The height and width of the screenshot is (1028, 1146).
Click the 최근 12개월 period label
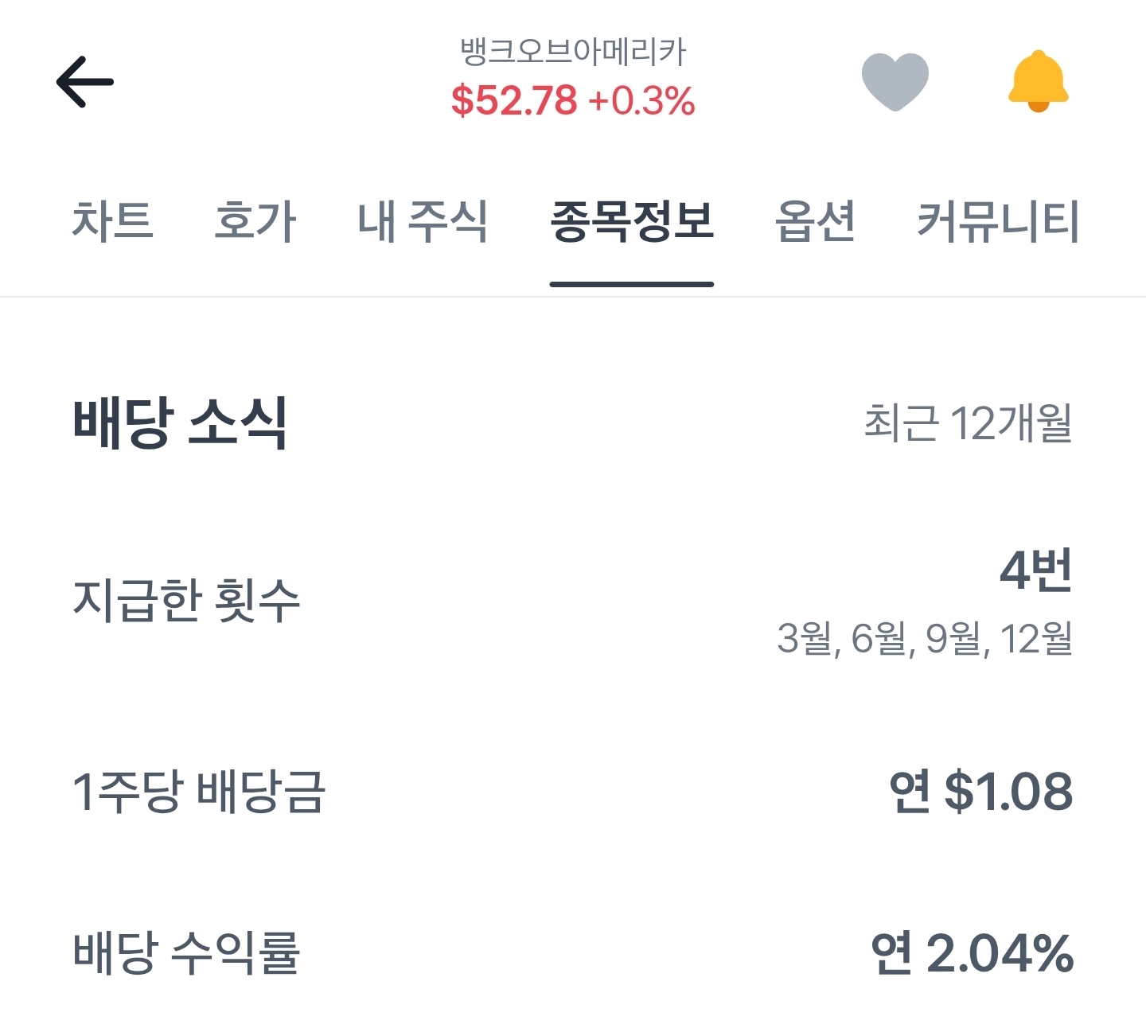[x=968, y=422]
